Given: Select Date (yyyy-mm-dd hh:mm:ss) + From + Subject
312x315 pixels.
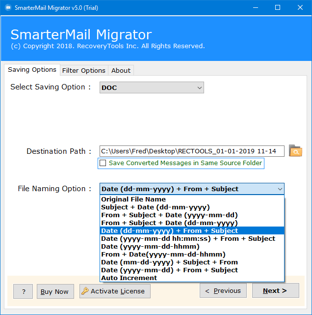Looking at the screenshot, I should pyautogui.click(x=192, y=238).
